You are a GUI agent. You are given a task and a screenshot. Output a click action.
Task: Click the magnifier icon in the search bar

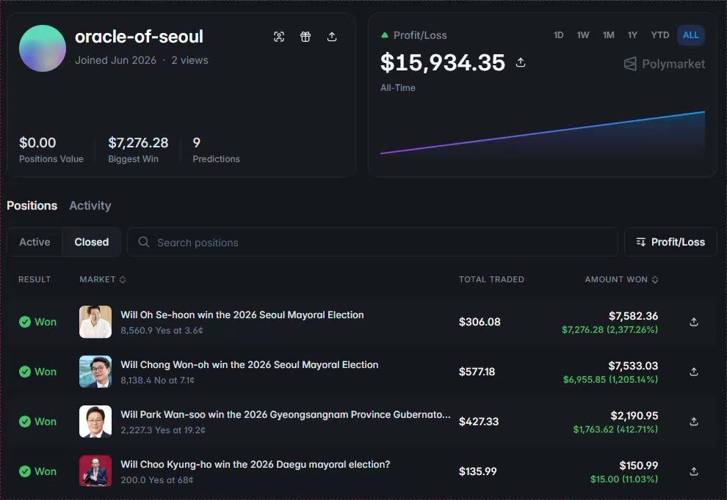coord(144,242)
